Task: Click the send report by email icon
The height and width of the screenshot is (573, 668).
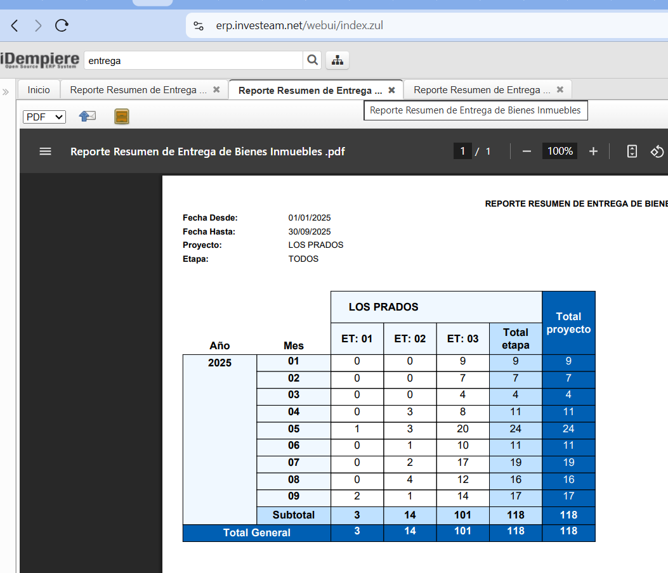Action: [x=87, y=116]
